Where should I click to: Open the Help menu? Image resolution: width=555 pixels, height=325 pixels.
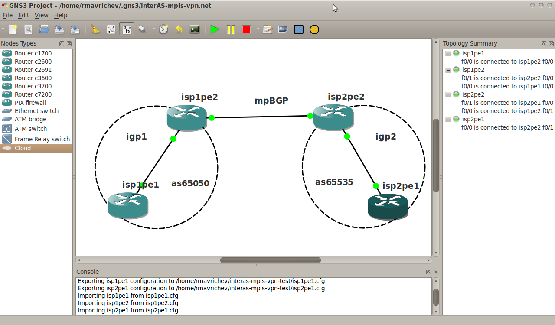pos(61,15)
